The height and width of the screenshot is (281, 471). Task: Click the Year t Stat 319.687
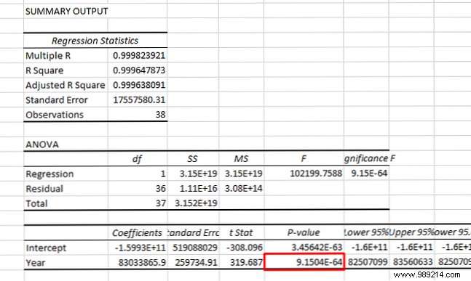[246, 263]
